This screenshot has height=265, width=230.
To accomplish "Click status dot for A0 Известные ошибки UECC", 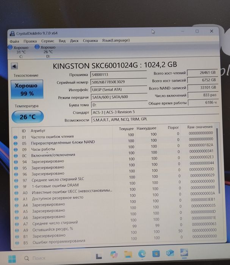I will tap(16, 193).
